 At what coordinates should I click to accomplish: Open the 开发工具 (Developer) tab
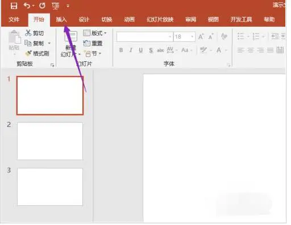pyautogui.click(x=241, y=19)
